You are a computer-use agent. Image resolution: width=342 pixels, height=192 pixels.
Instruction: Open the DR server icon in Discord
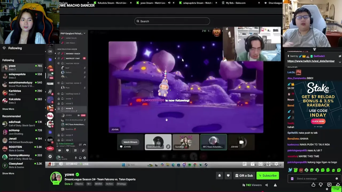(50, 51)
